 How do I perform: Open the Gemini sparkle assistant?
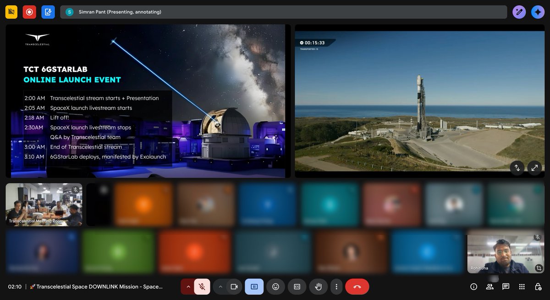(x=538, y=12)
